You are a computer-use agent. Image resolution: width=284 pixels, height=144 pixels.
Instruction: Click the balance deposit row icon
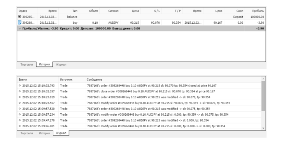pos(20,17)
